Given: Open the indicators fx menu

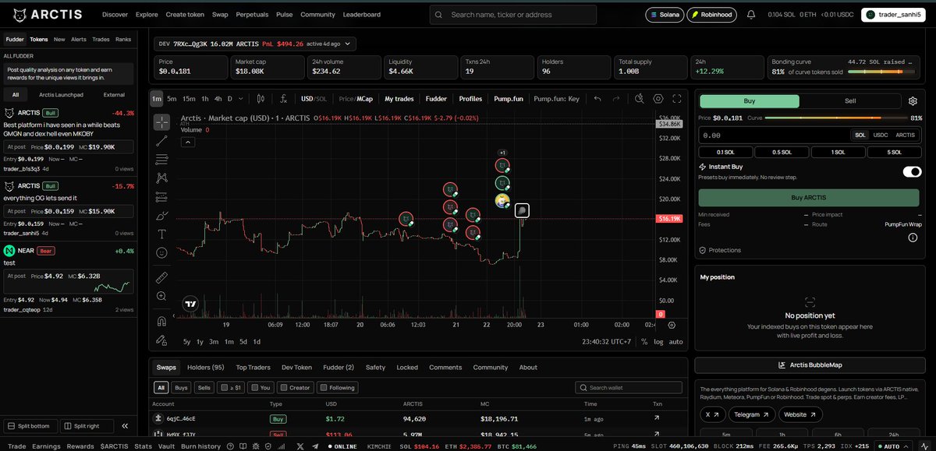Looking at the screenshot, I should tap(285, 99).
